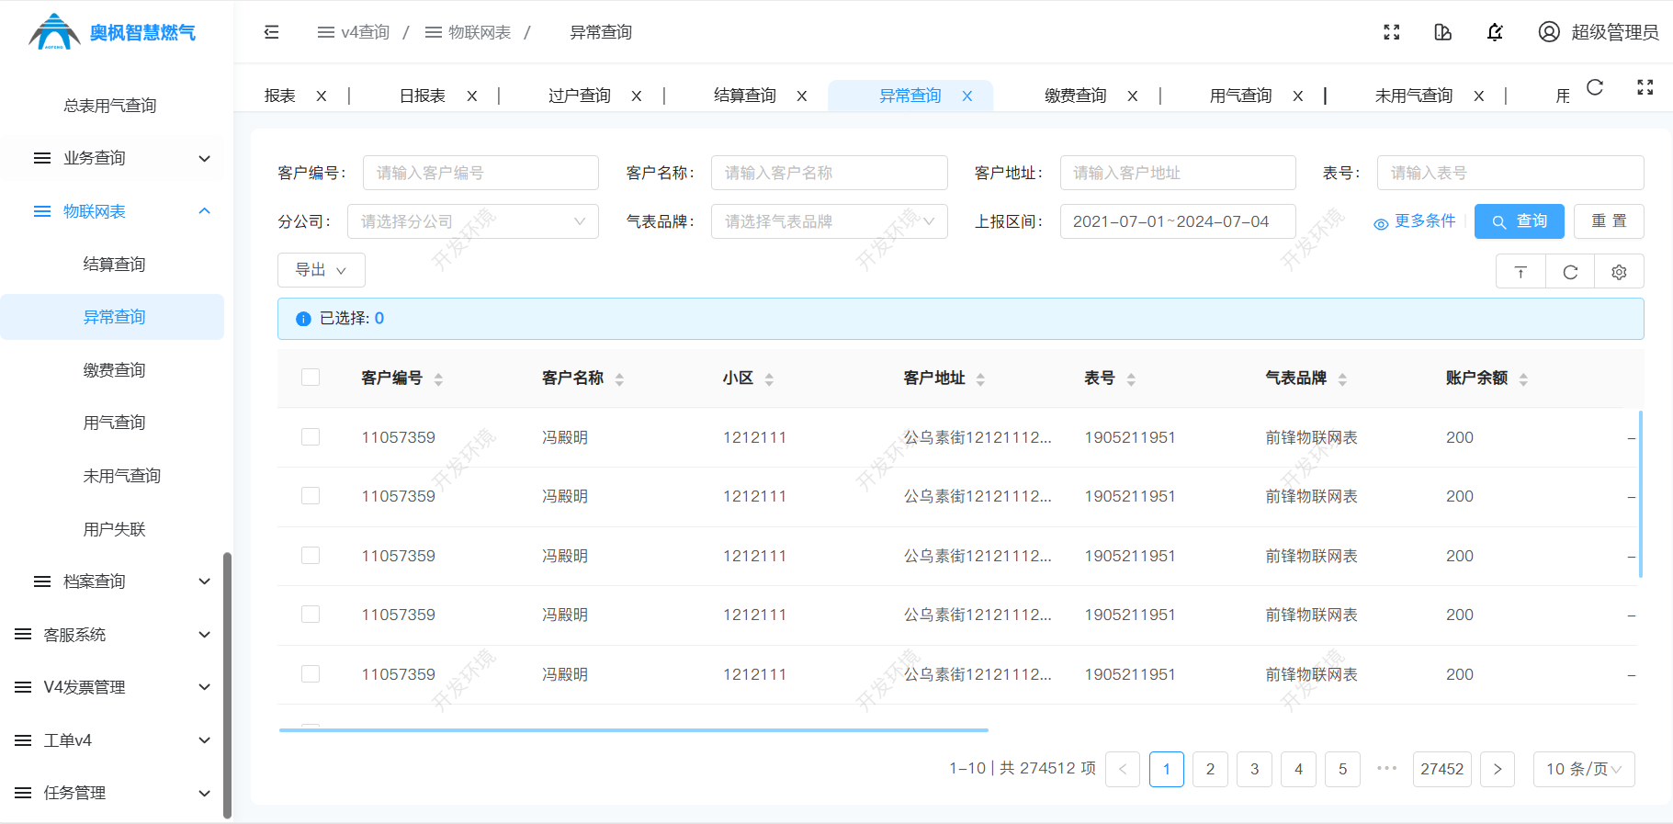
Task: Check the fourth row checkbox
Action: pyautogui.click(x=311, y=615)
